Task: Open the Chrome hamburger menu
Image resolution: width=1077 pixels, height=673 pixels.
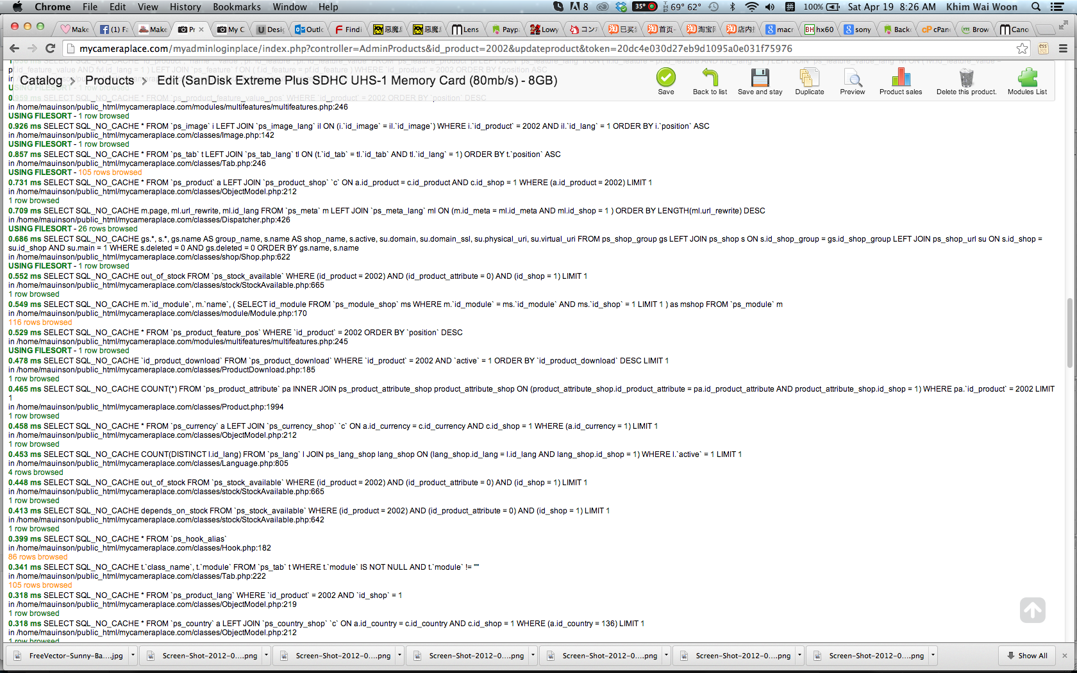Action: pyautogui.click(x=1063, y=49)
